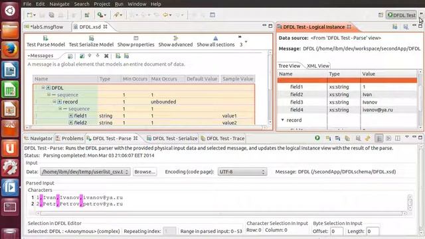Viewport: 425px width, 239px height.
Task: Collapse the Messages section
Action: pyautogui.click(x=29, y=56)
